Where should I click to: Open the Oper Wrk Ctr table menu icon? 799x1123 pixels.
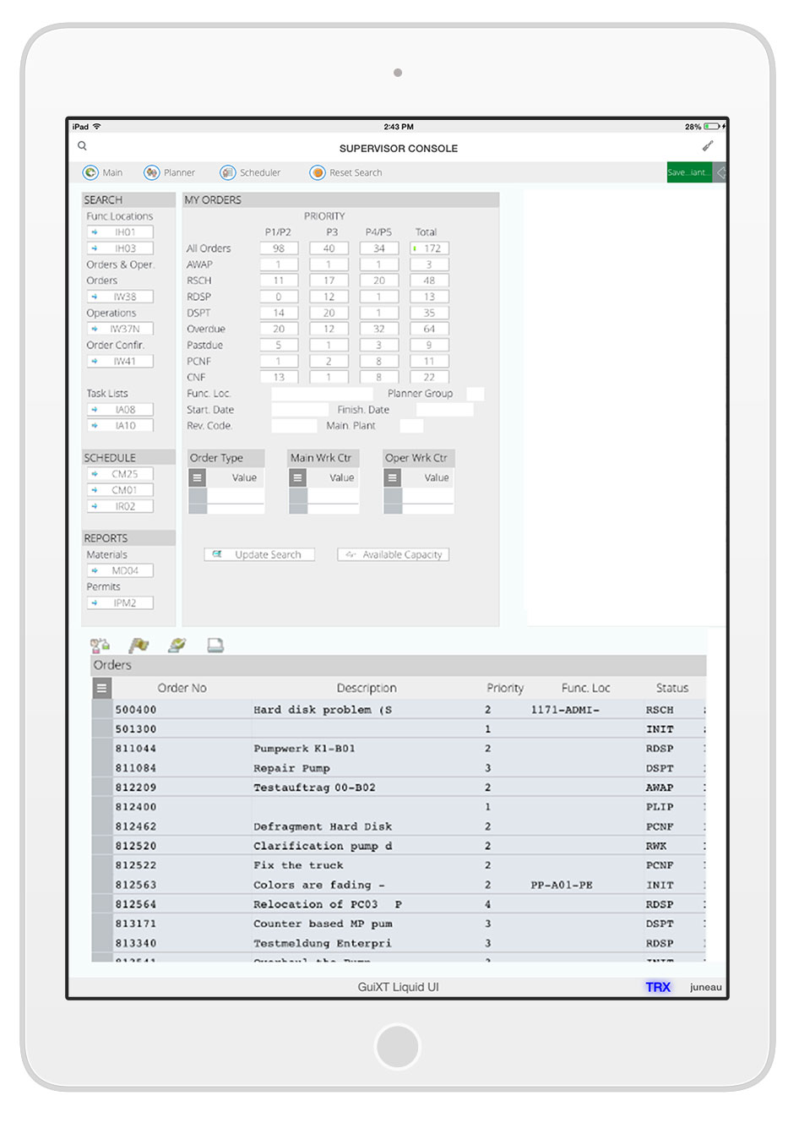[x=392, y=477]
